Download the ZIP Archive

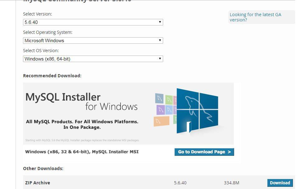(x=280, y=183)
